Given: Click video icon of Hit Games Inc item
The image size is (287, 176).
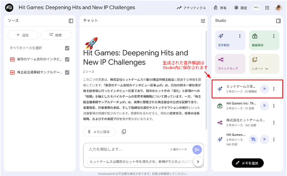Looking at the screenshot, I should pos(220,106).
